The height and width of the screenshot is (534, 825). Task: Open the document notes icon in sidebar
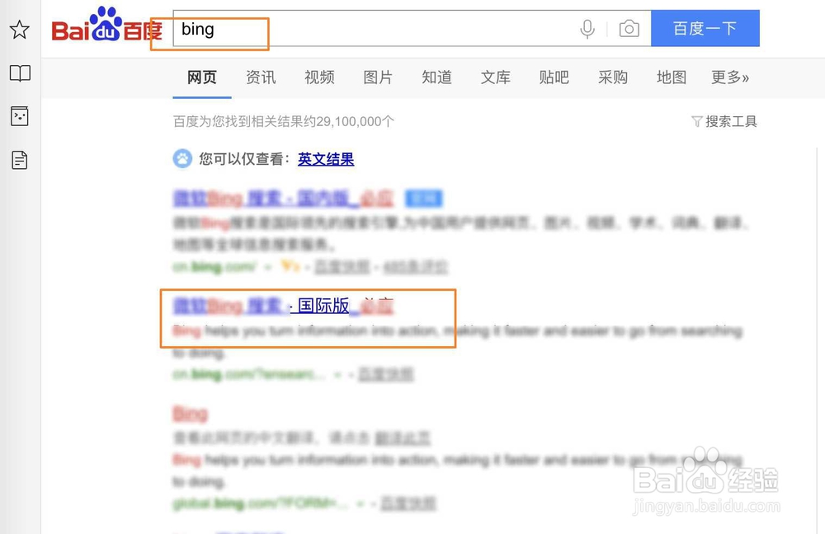pyautogui.click(x=20, y=160)
